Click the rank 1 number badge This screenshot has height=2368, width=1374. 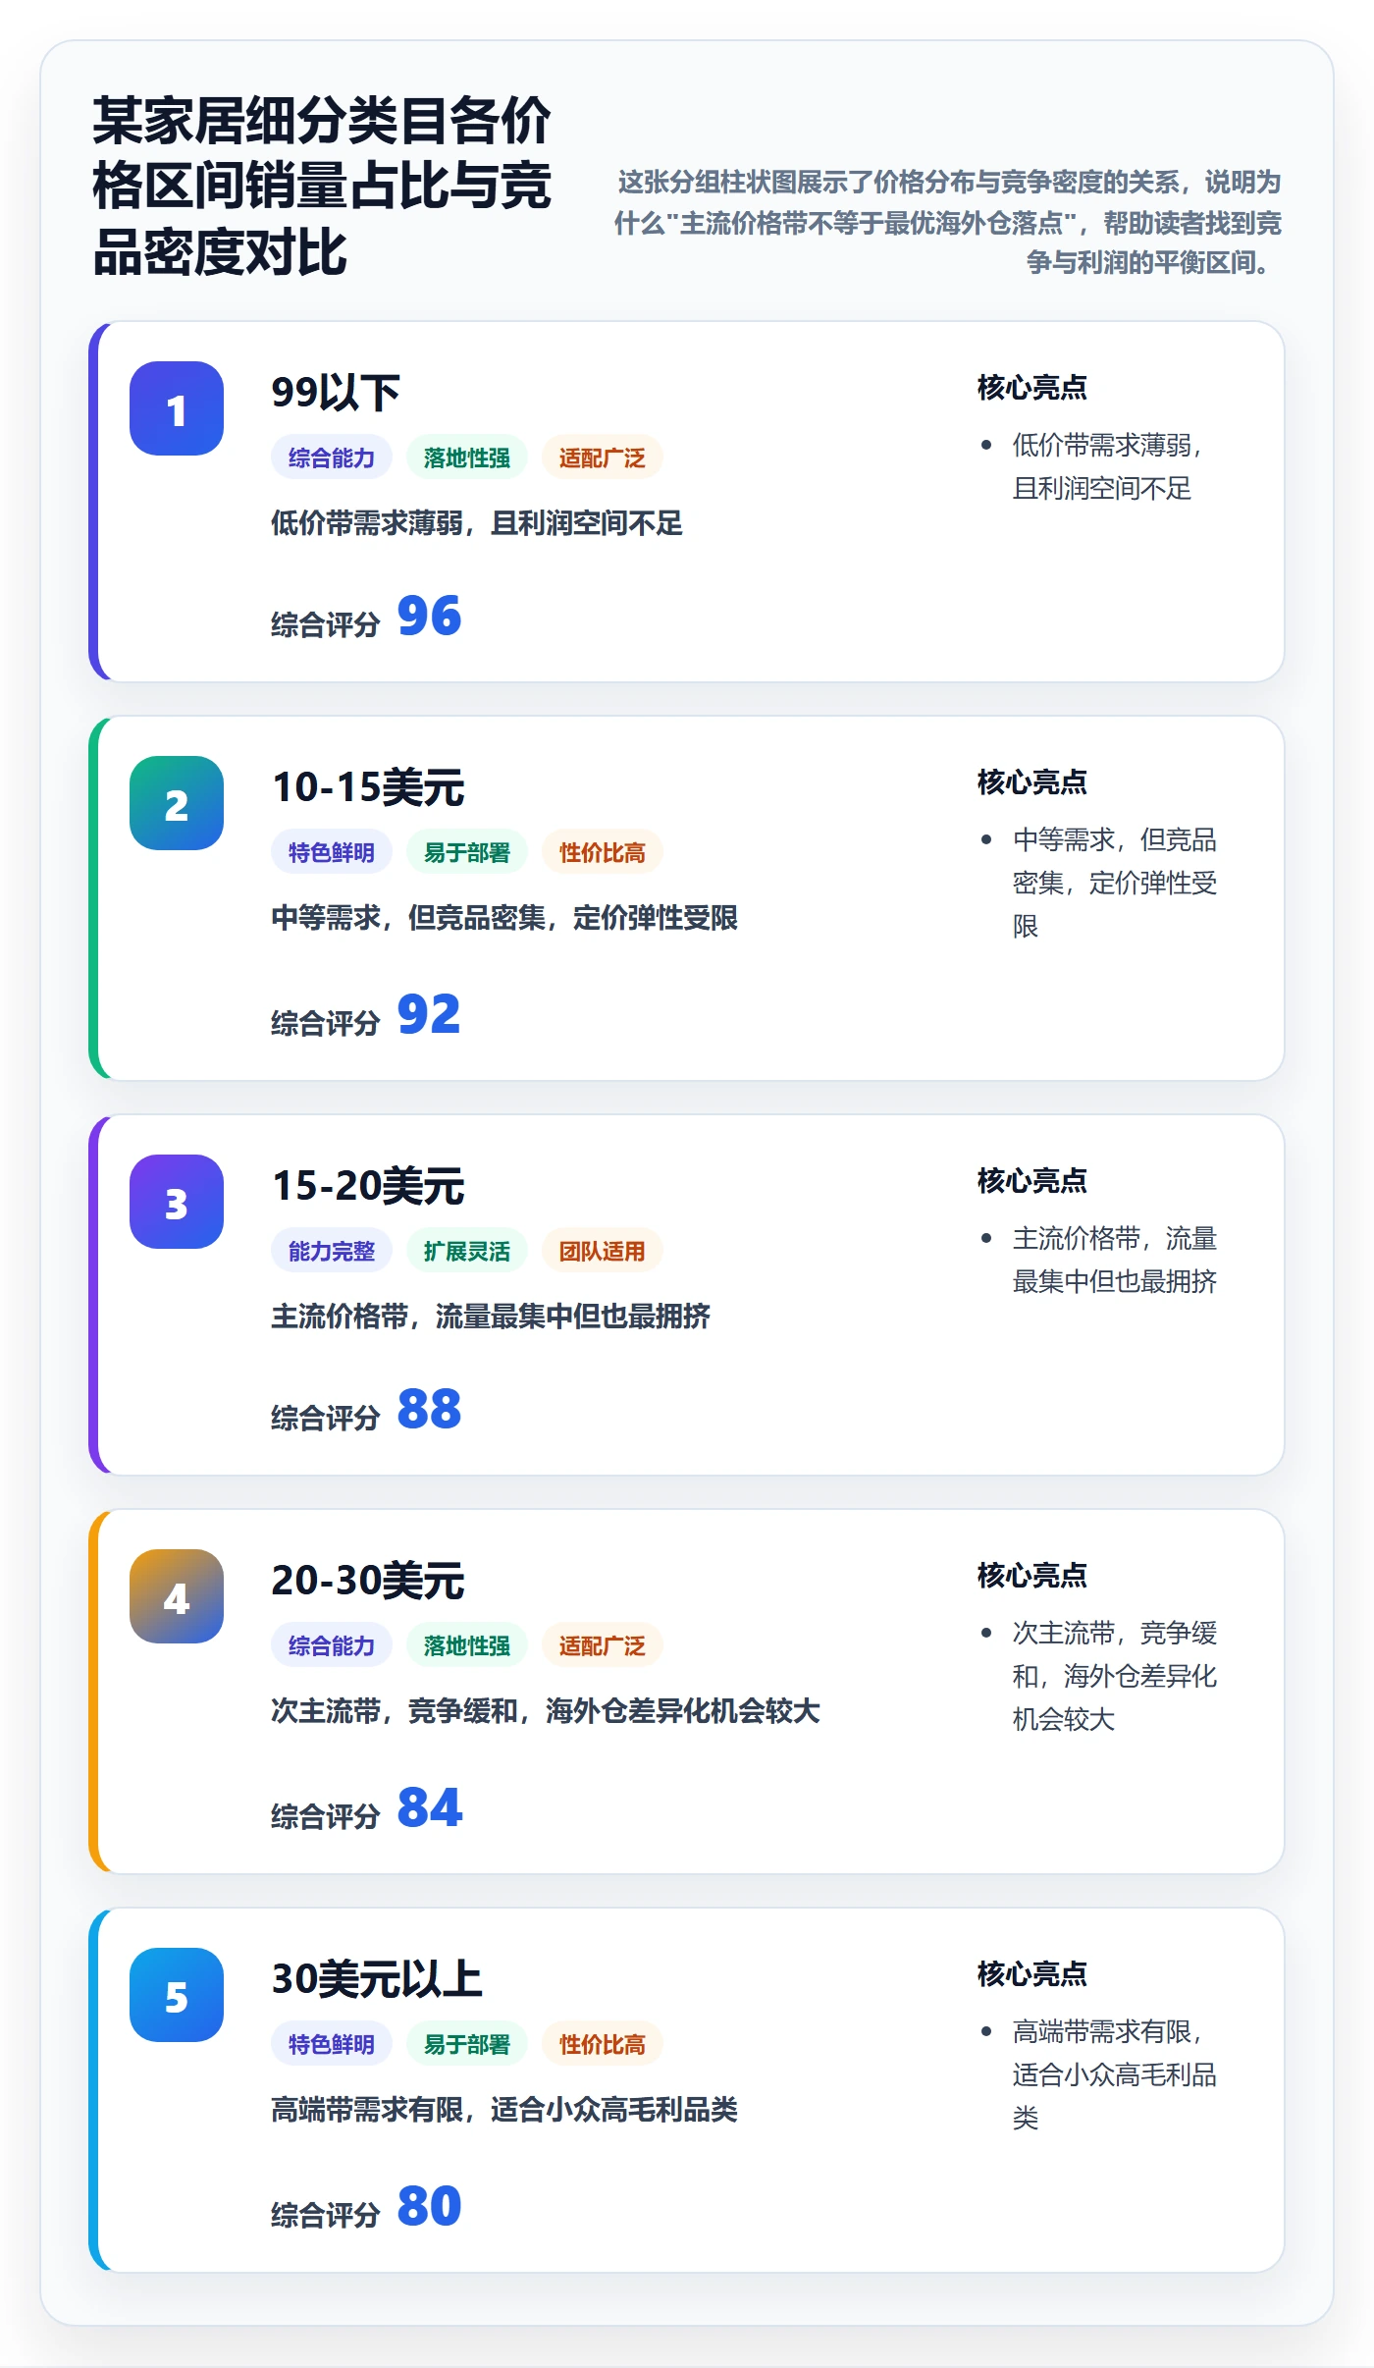177,408
